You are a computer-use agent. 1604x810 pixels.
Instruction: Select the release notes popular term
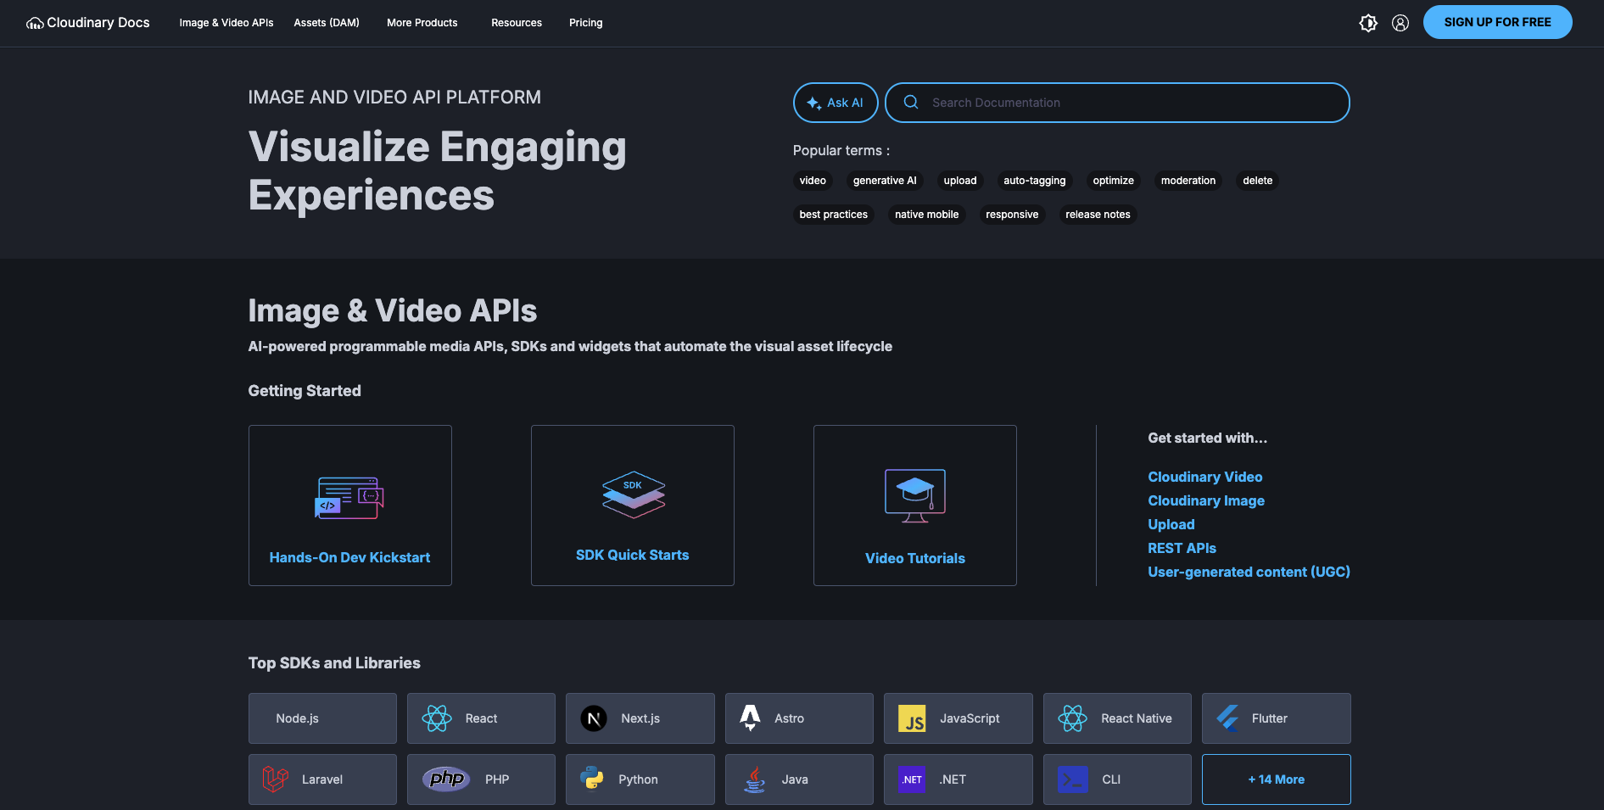(1098, 215)
